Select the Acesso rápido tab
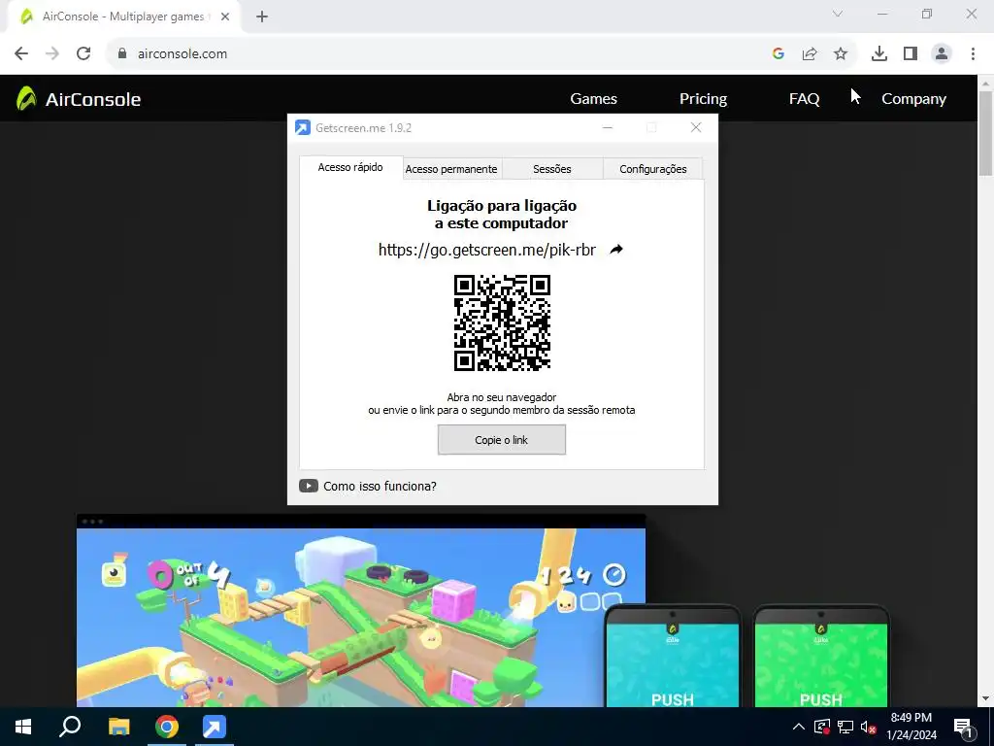Image resolution: width=994 pixels, height=746 pixels. [350, 167]
